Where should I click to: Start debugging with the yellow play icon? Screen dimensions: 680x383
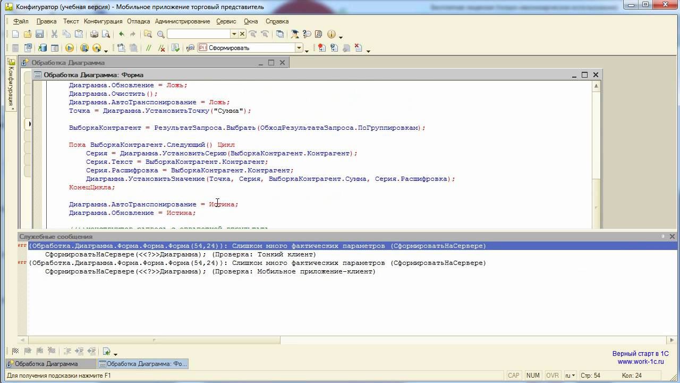click(x=70, y=48)
